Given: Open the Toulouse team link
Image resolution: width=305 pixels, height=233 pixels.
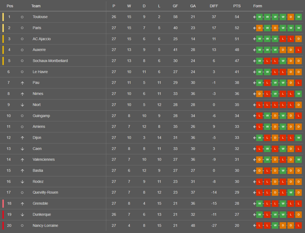Looking at the screenshot, I should pyautogui.click(x=40, y=17).
